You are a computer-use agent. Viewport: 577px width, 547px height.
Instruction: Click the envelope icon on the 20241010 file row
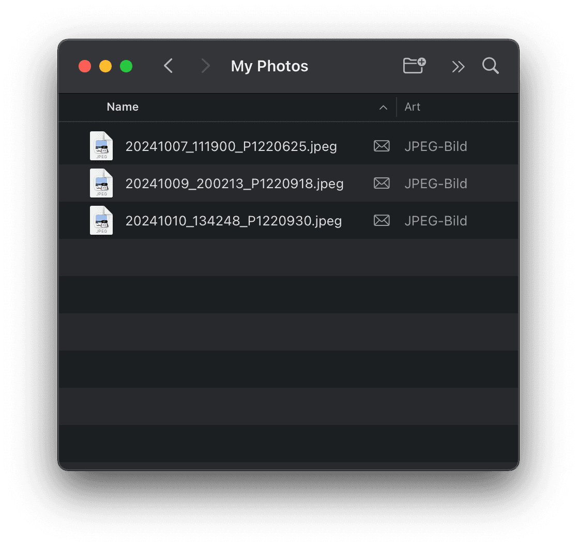(x=382, y=220)
